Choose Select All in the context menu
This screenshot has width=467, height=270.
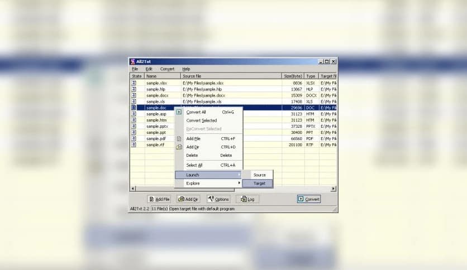(208, 165)
